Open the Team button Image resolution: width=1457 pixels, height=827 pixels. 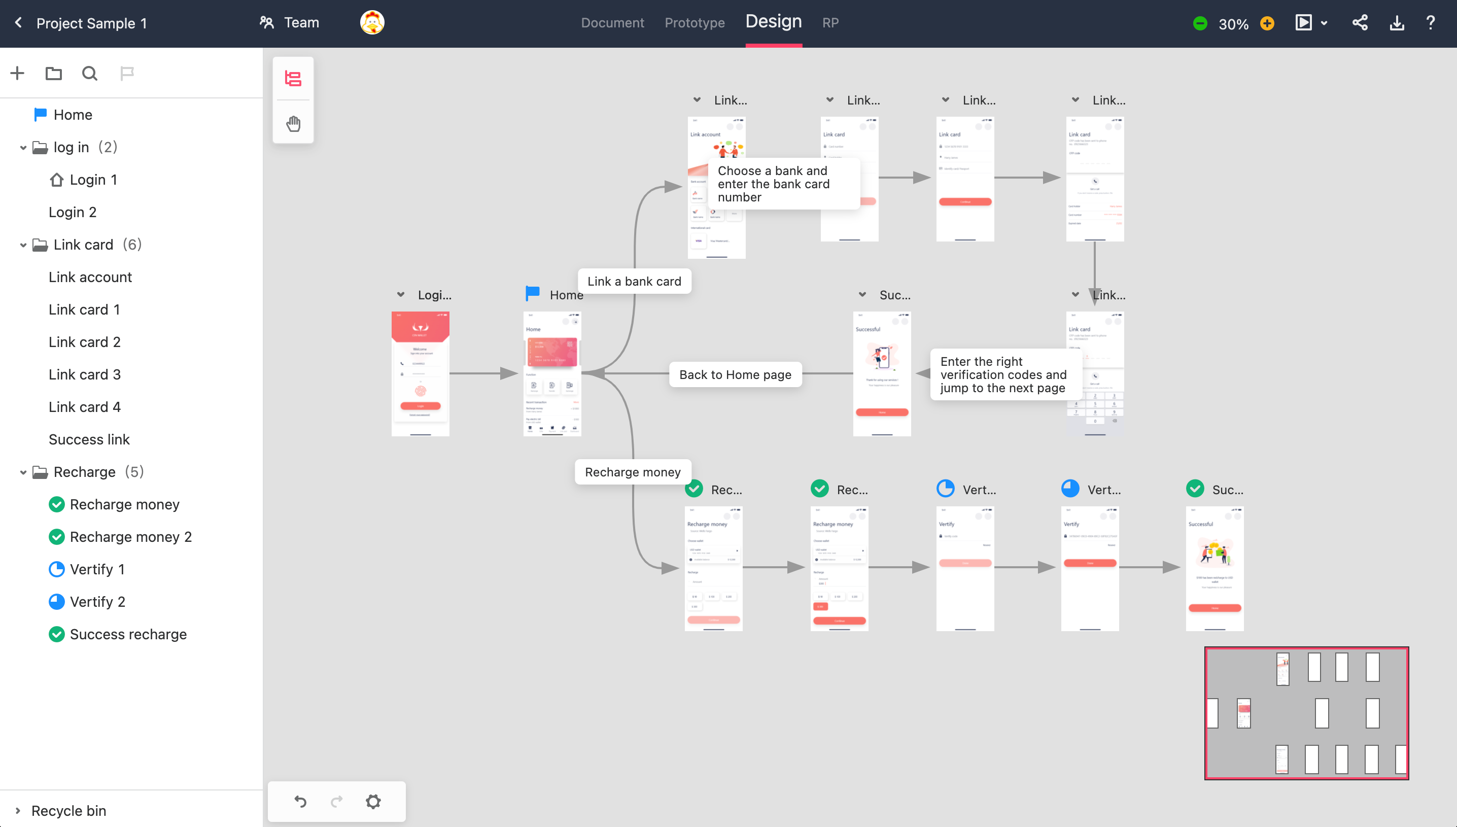(290, 23)
